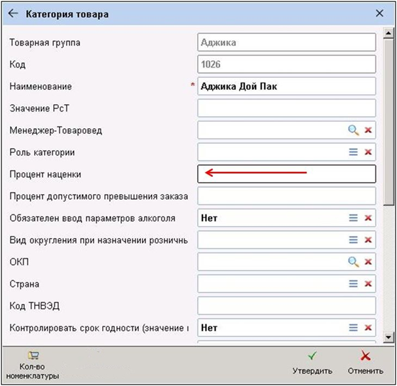Screen dimensions: 397x386
Task: Click the back arrow in the header
Action: pos(13,14)
